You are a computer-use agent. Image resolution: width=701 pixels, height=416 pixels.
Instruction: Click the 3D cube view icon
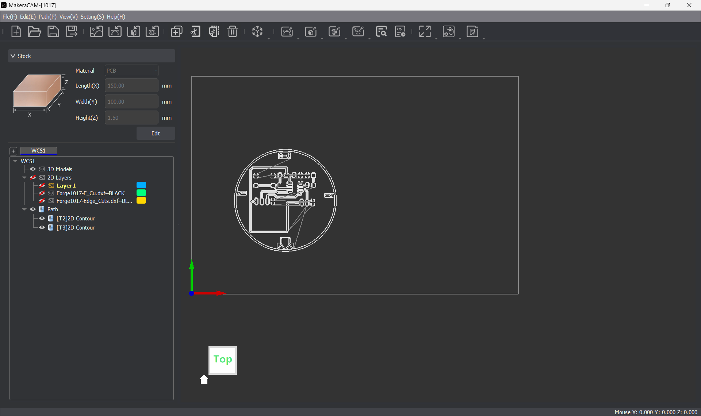(257, 32)
